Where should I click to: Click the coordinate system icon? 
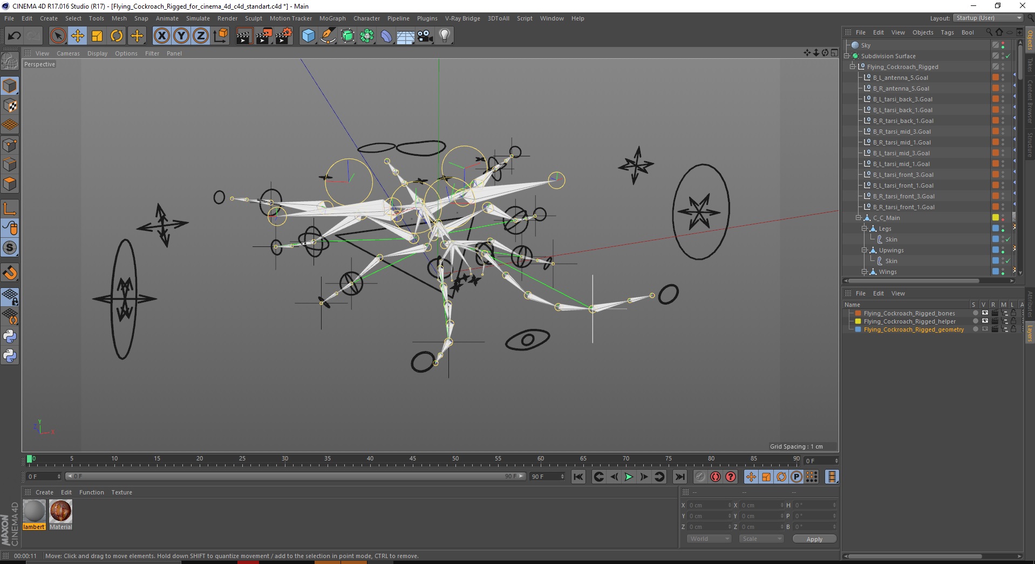click(x=220, y=36)
